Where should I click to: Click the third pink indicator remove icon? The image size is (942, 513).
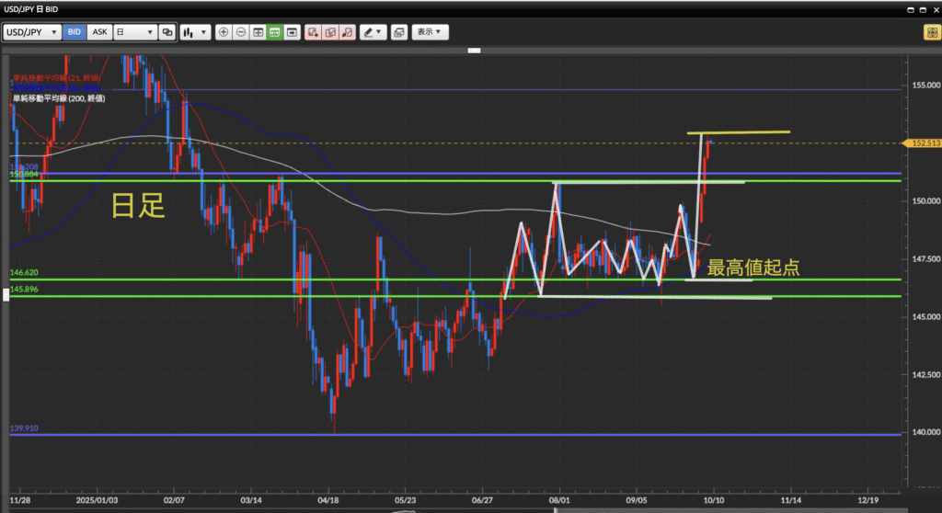point(347,32)
